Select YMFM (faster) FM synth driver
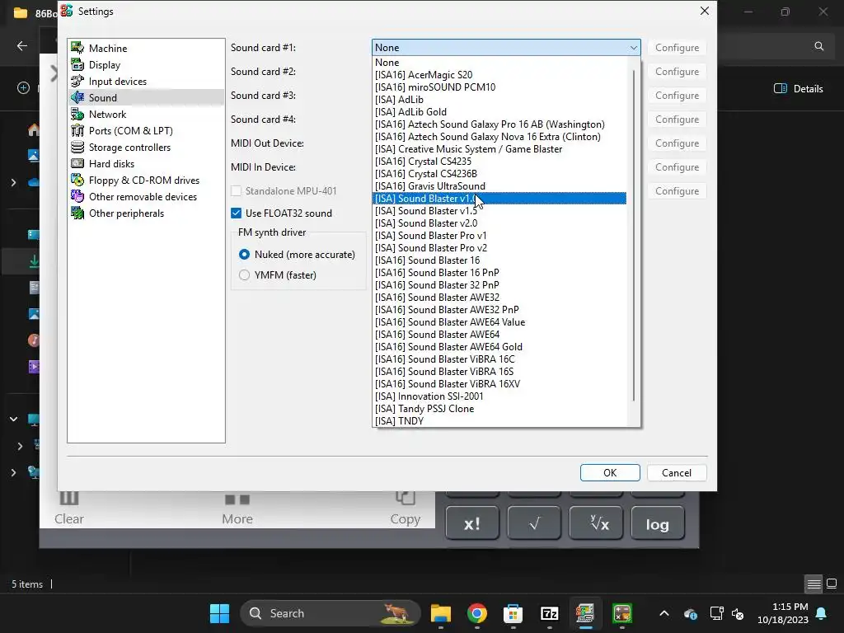 point(244,275)
